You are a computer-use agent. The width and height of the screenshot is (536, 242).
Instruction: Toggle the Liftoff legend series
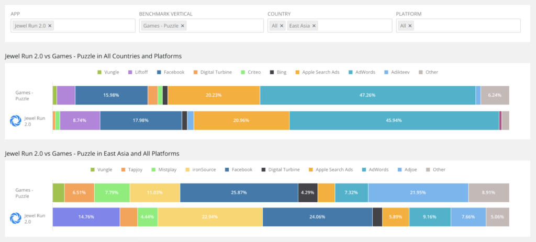click(x=139, y=72)
